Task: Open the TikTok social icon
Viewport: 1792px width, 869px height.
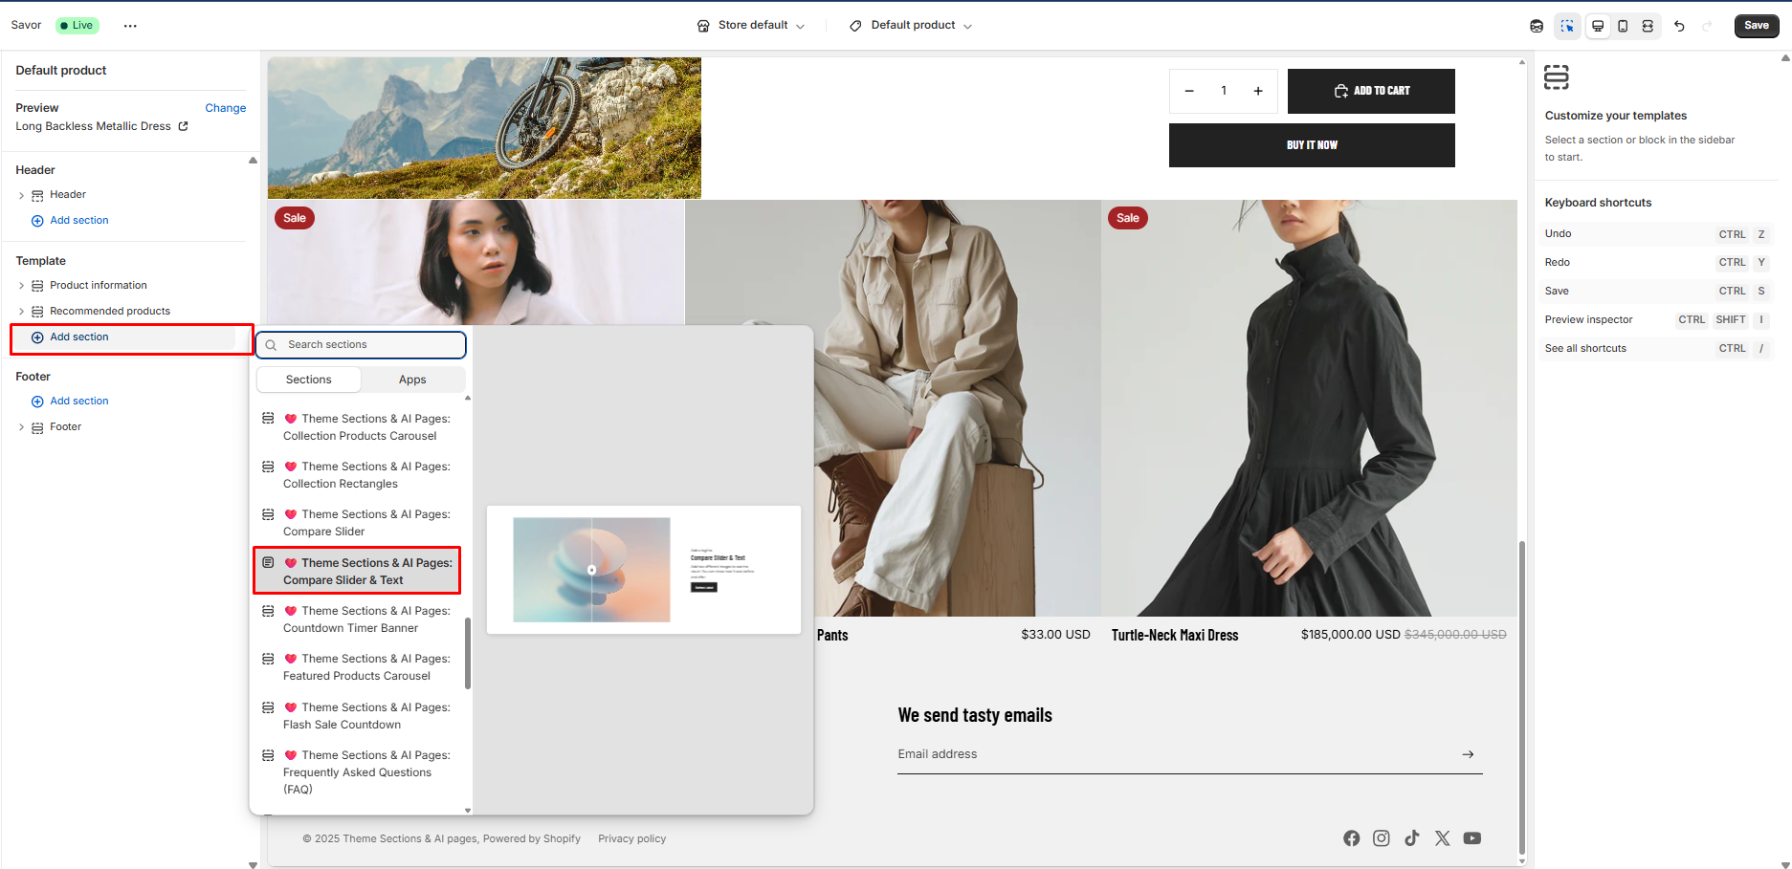Action: (x=1412, y=838)
